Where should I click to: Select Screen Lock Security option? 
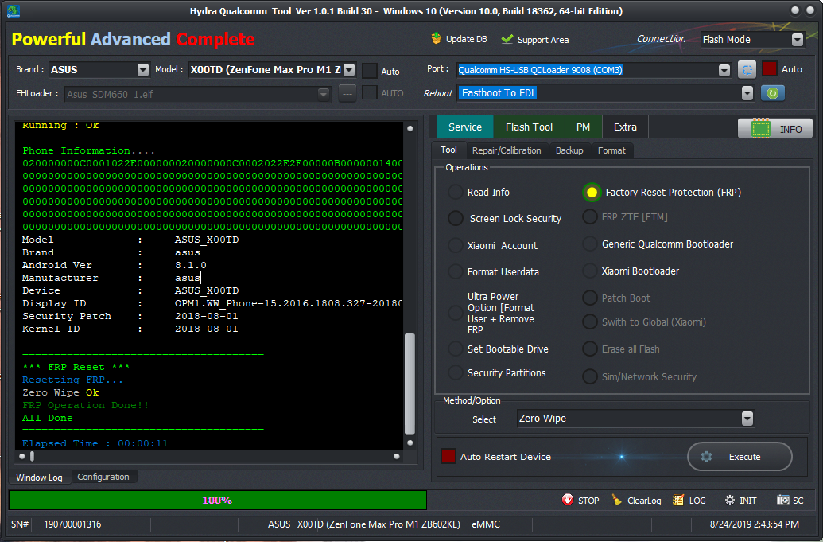(456, 218)
